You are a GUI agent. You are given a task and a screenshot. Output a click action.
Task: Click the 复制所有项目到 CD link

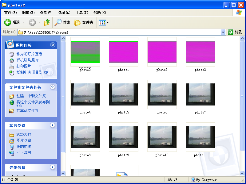(32, 72)
